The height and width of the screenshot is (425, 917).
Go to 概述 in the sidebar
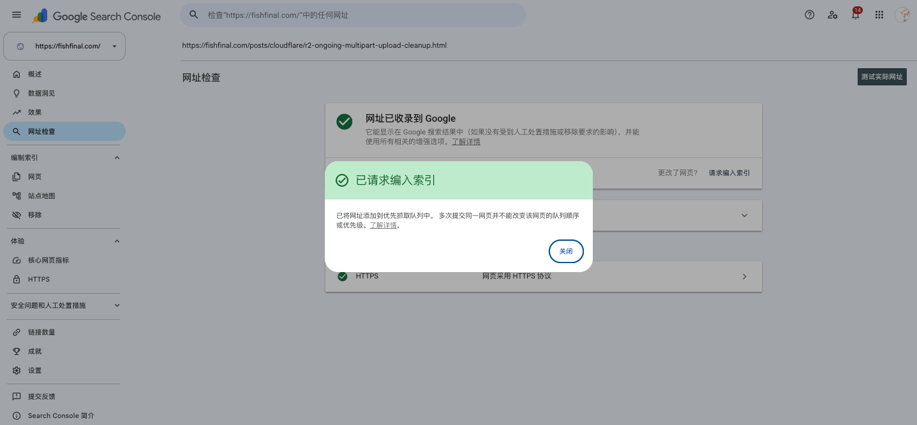(x=64, y=75)
